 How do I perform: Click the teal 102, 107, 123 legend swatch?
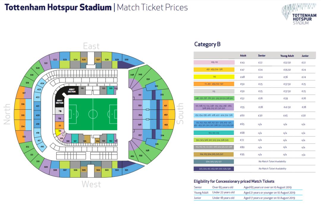click(214, 133)
